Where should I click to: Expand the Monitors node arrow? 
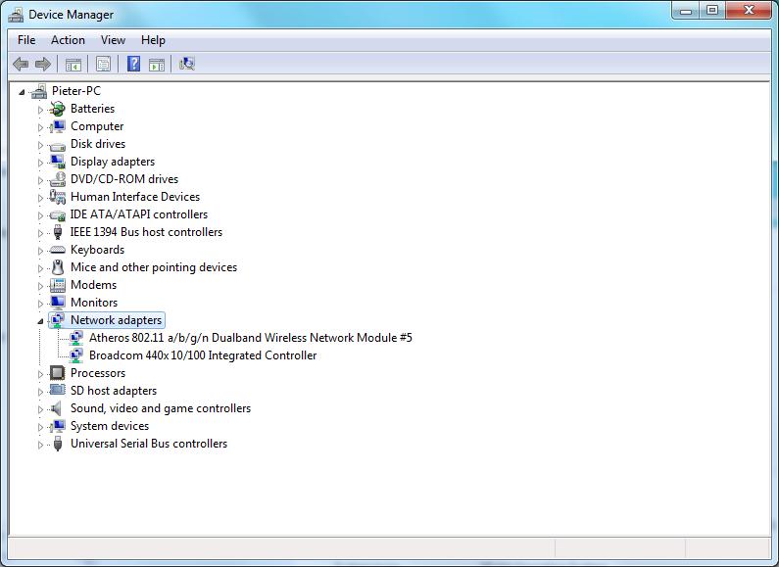click(x=41, y=304)
